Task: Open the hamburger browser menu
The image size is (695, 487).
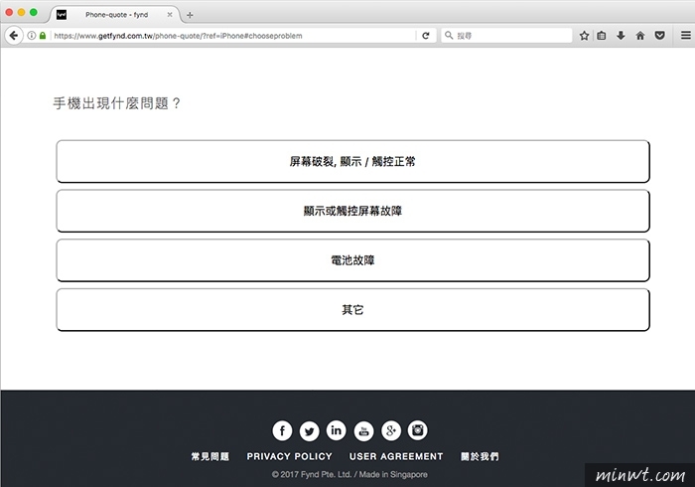Action: 685,36
